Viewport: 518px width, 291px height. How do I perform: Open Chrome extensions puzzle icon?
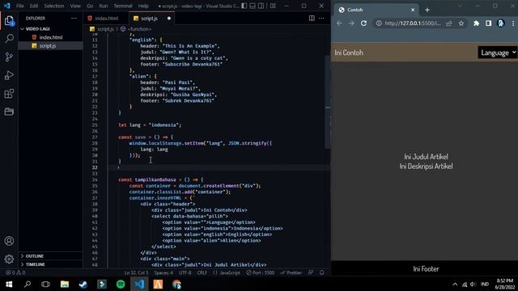pyautogui.click(x=476, y=23)
